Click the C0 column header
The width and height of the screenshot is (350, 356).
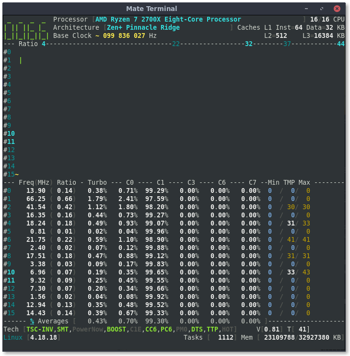(130, 182)
